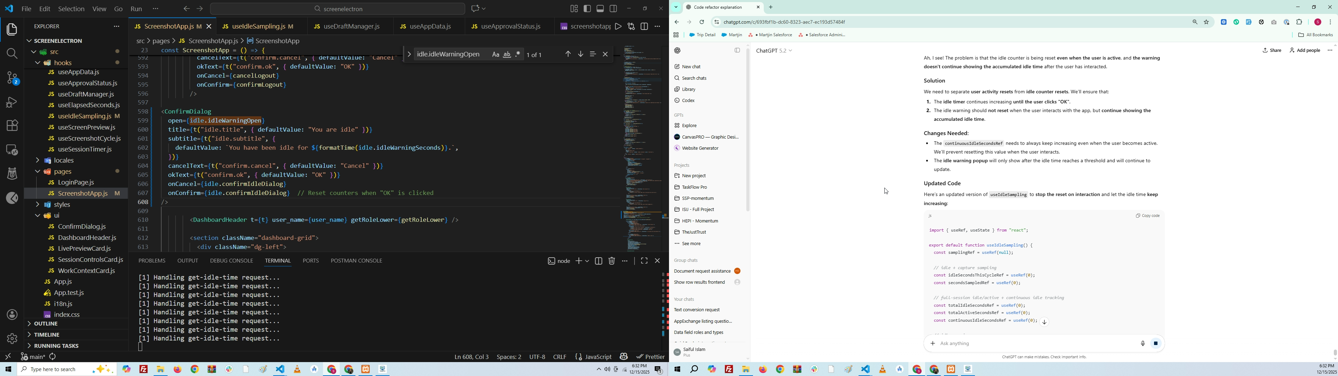Open the useDraftManager.js editor tab

(x=351, y=26)
